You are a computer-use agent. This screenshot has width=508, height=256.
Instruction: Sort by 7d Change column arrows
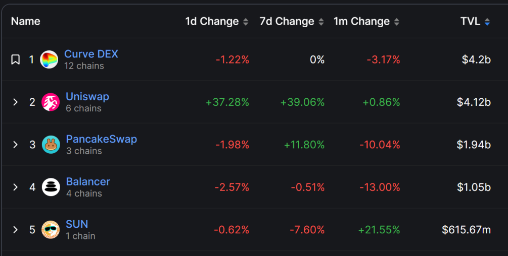point(320,22)
